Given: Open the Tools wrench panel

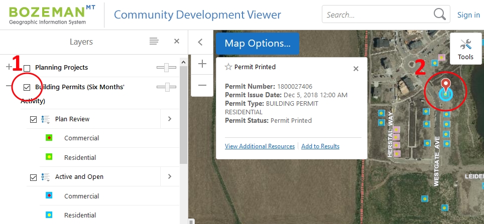Looking at the screenshot, I should [465, 48].
